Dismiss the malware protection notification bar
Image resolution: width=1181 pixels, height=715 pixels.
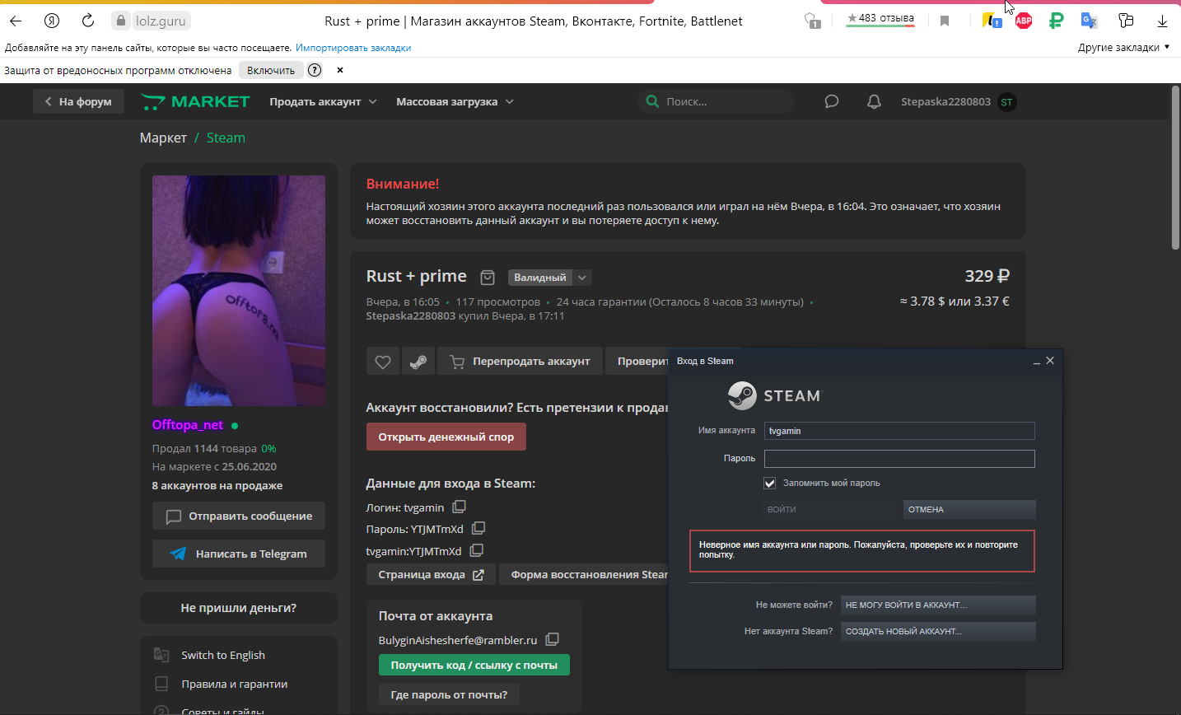click(x=339, y=70)
